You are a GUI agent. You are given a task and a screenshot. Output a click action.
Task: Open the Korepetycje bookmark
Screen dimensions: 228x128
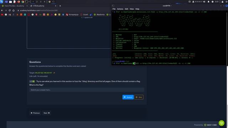(x=72, y=15)
